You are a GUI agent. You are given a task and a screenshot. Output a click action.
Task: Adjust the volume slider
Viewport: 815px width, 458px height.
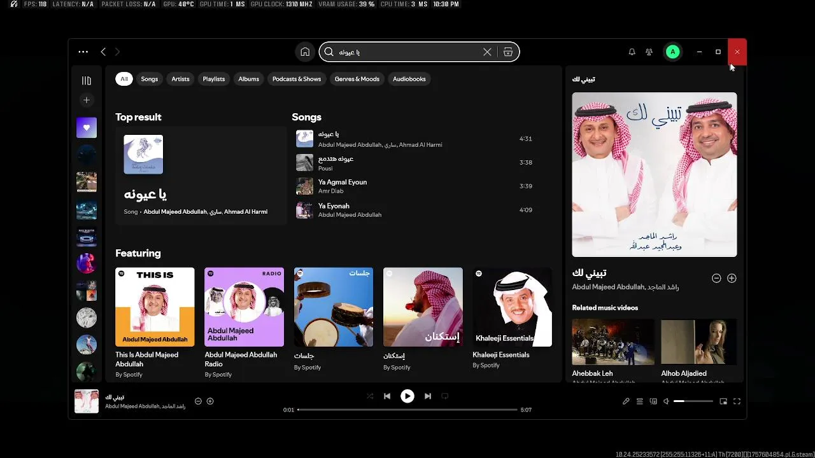693,401
